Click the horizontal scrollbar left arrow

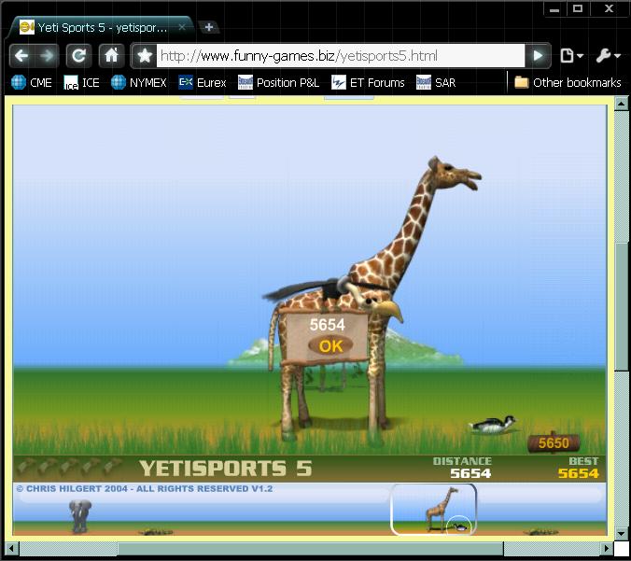pos(12,548)
